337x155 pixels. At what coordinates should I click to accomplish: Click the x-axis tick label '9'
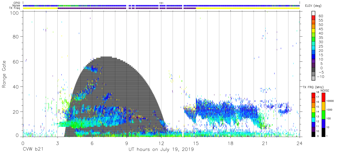pyautogui.click(x=127, y=143)
